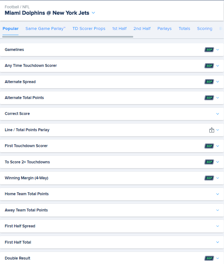Switch to the 1st Half tab
224x264 pixels.
(119, 29)
